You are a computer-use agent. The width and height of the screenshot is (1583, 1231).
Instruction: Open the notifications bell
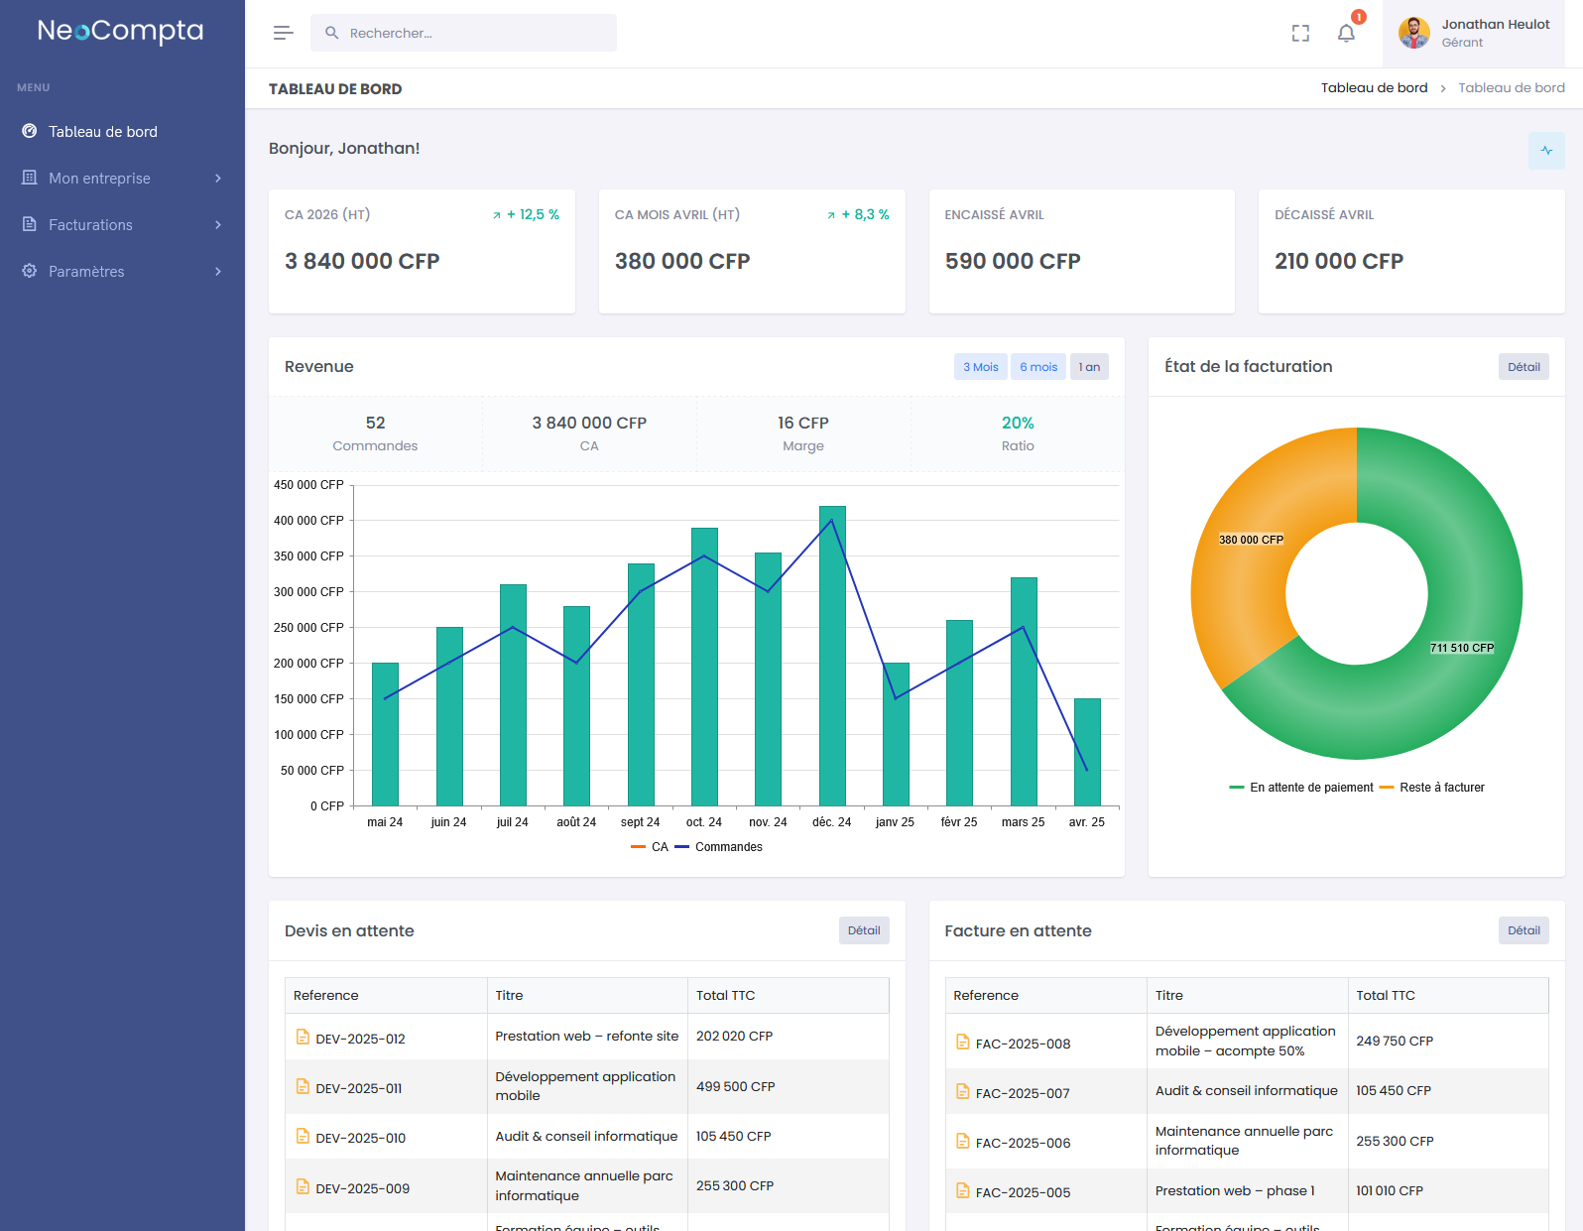1346,34
